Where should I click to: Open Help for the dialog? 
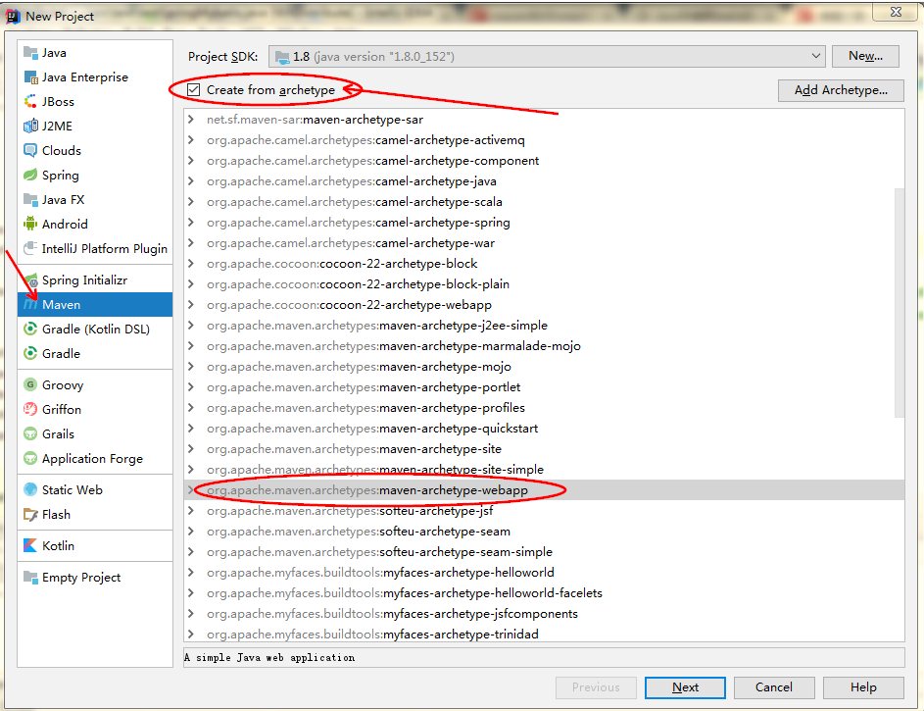(863, 687)
